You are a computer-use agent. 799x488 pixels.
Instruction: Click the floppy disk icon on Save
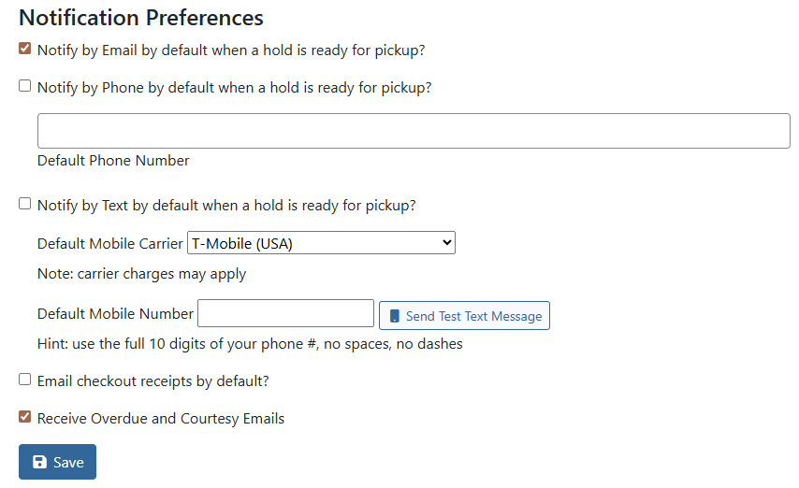tap(39, 462)
